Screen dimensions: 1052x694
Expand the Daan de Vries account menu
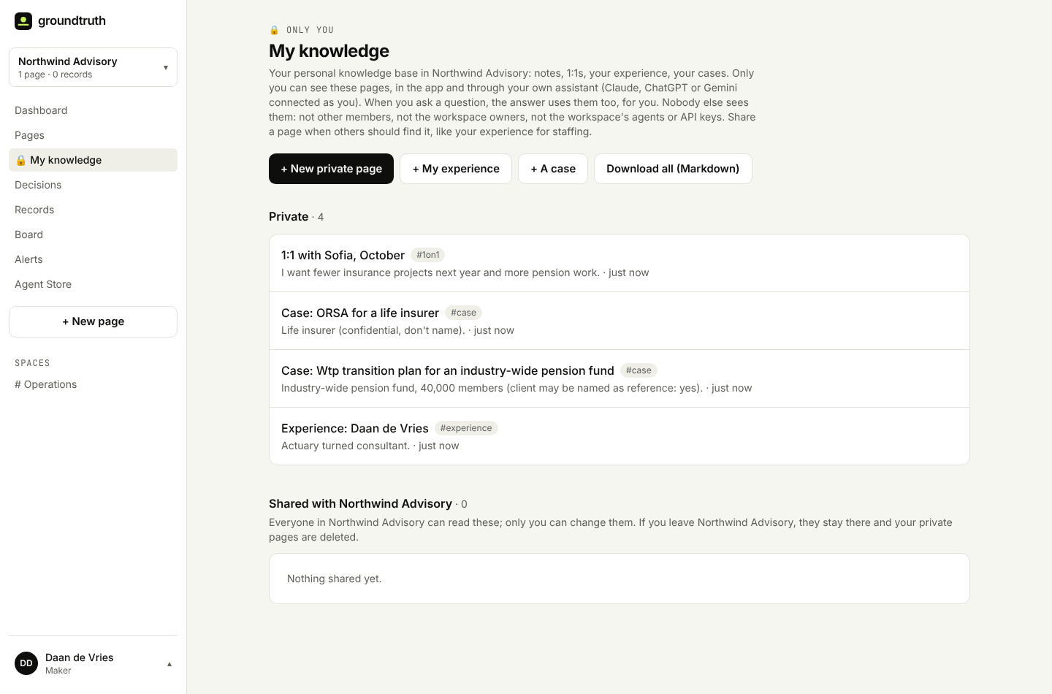(x=93, y=663)
